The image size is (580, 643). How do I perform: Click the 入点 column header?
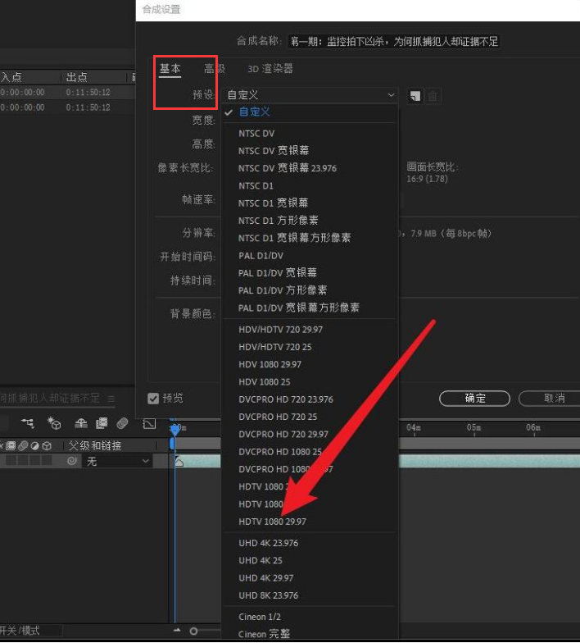point(11,77)
